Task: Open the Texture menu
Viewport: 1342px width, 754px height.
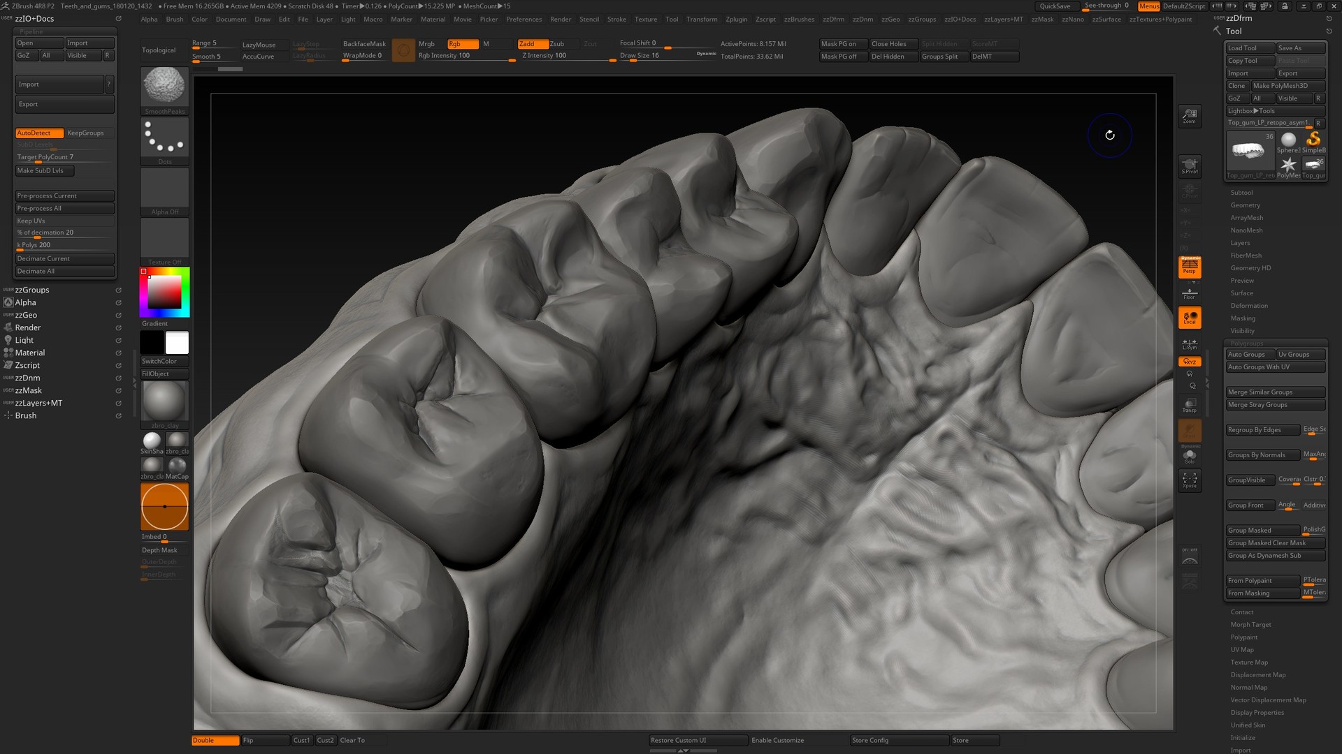Action: coord(645,20)
